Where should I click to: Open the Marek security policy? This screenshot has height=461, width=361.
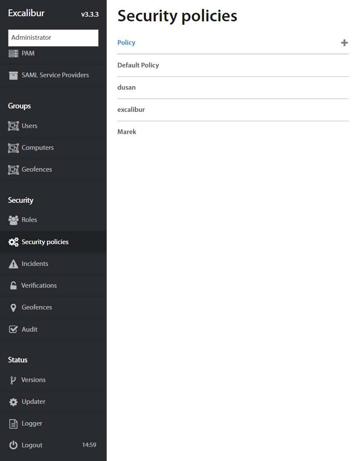(x=127, y=132)
